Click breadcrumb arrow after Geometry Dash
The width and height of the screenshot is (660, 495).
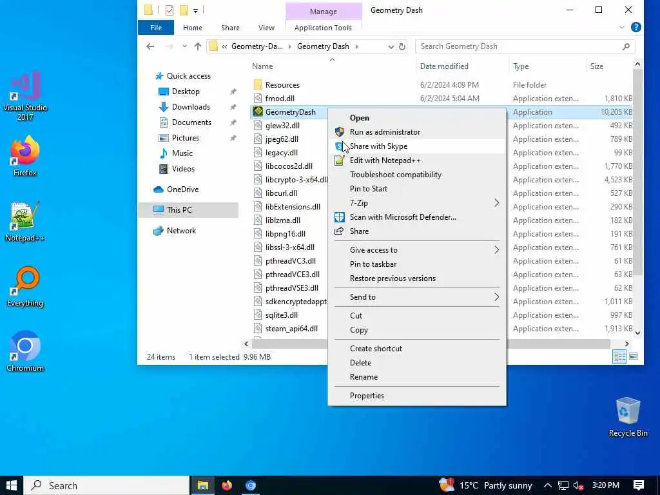coord(356,46)
